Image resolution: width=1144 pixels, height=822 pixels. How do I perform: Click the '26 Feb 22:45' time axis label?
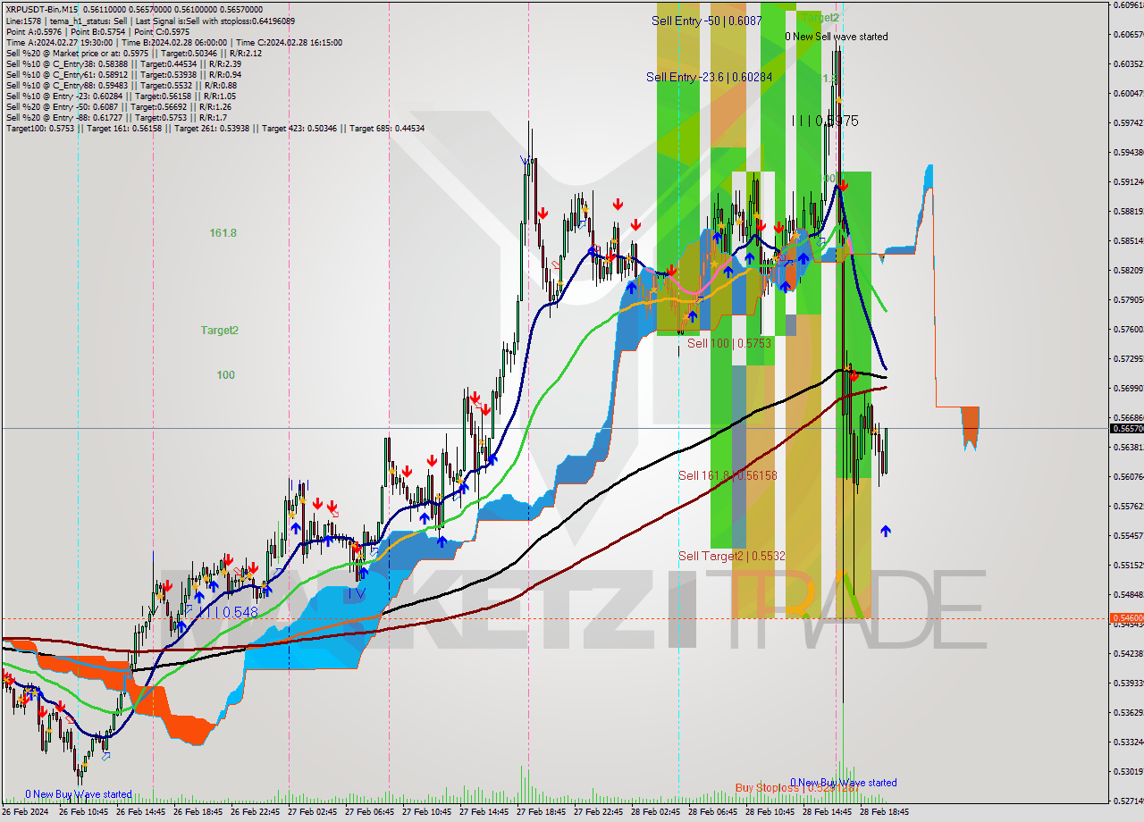click(x=255, y=813)
